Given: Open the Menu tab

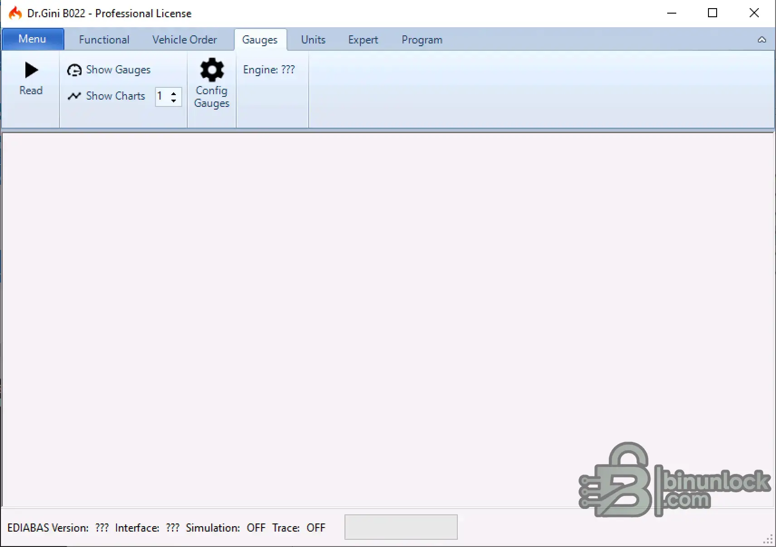Looking at the screenshot, I should (x=33, y=39).
